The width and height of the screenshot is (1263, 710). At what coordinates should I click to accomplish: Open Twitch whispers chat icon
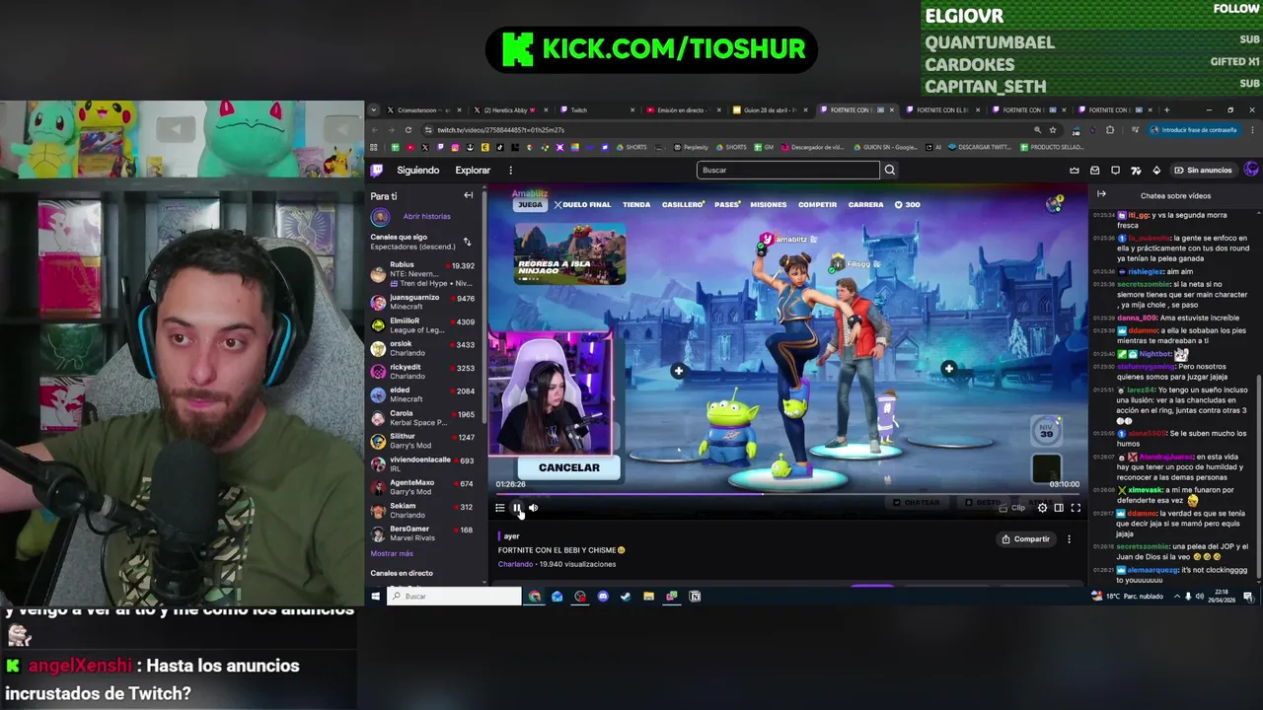(x=1116, y=170)
